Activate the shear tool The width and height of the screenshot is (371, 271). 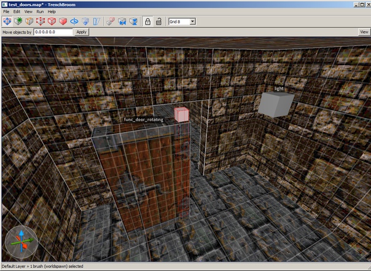point(96,22)
